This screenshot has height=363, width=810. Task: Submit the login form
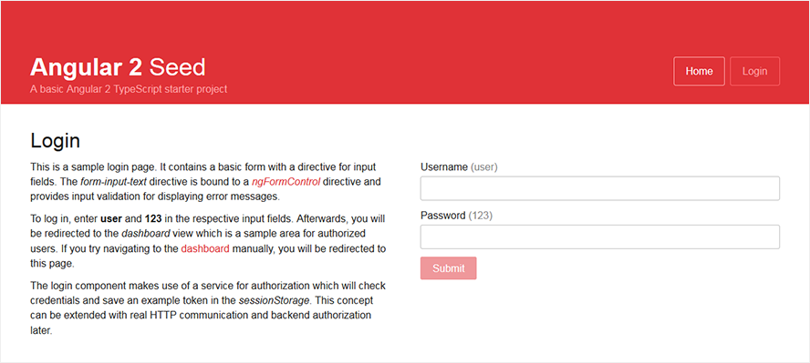tap(449, 268)
